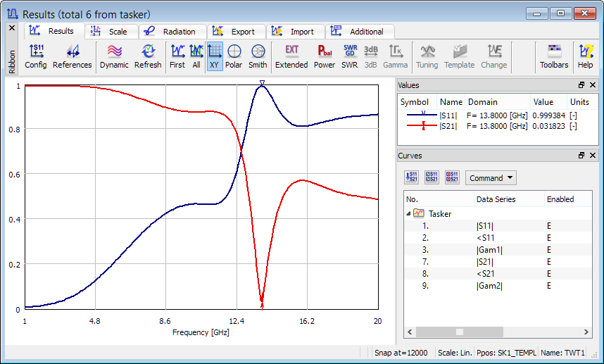Image resolution: width=604 pixels, height=364 pixels.
Task: Select the <S21 data series row
Action: coord(498,273)
